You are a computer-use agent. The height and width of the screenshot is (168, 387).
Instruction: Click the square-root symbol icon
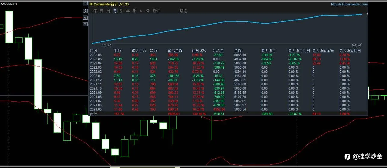click(85, 17)
